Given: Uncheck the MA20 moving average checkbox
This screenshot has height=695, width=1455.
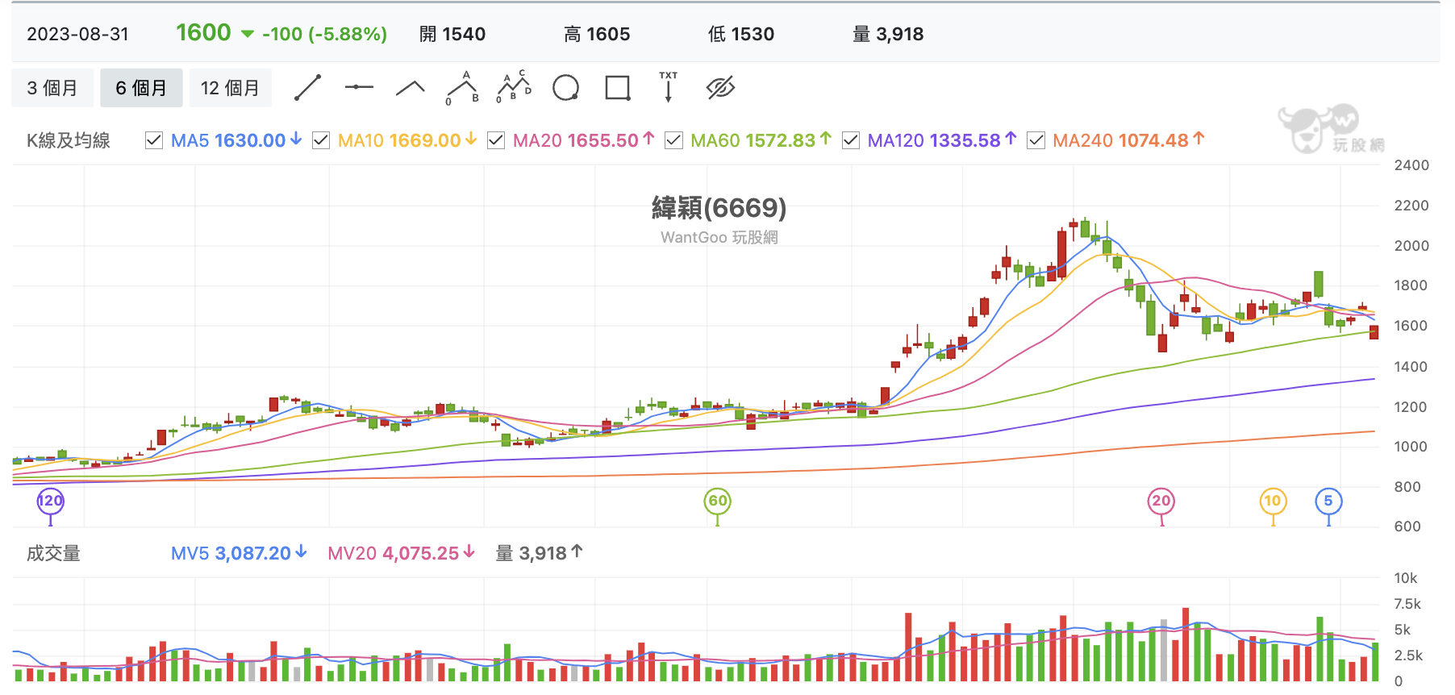Looking at the screenshot, I should pos(496,140).
